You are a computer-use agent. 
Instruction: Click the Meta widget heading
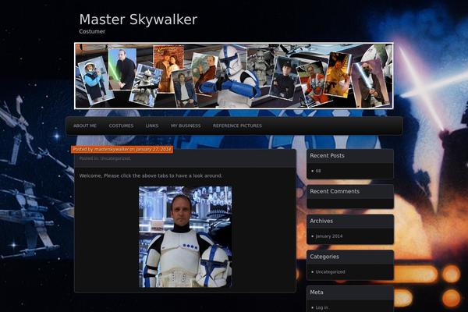(317, 292)
